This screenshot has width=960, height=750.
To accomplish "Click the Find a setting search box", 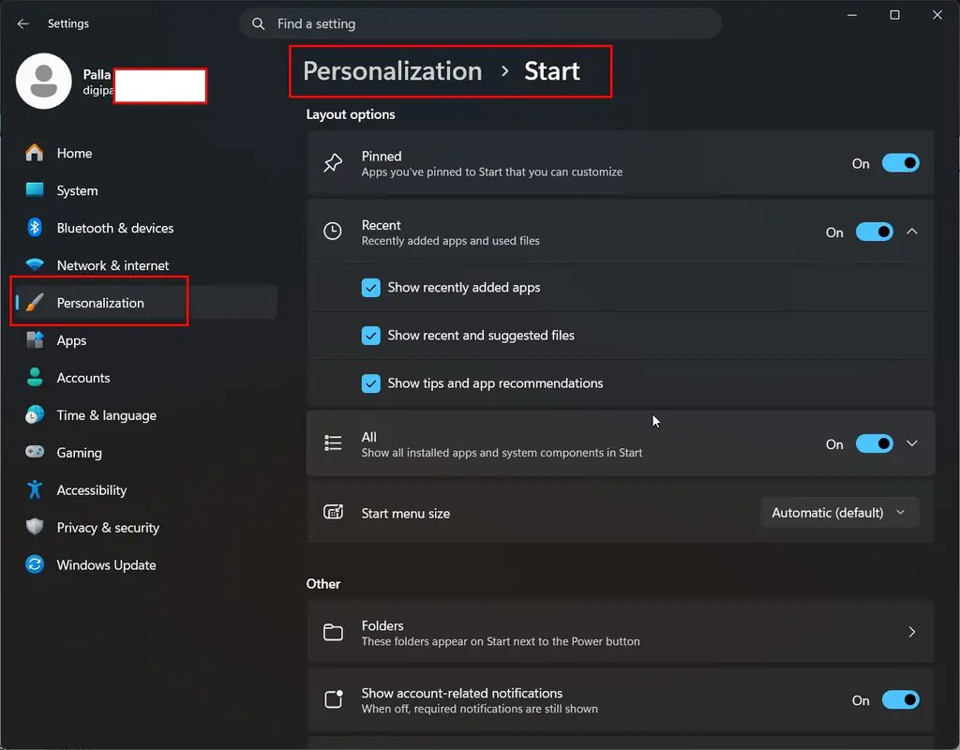I will [480, 23].
